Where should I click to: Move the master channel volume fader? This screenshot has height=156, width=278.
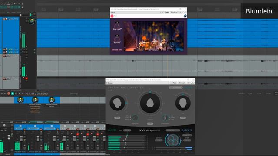[x=9, y=137]
